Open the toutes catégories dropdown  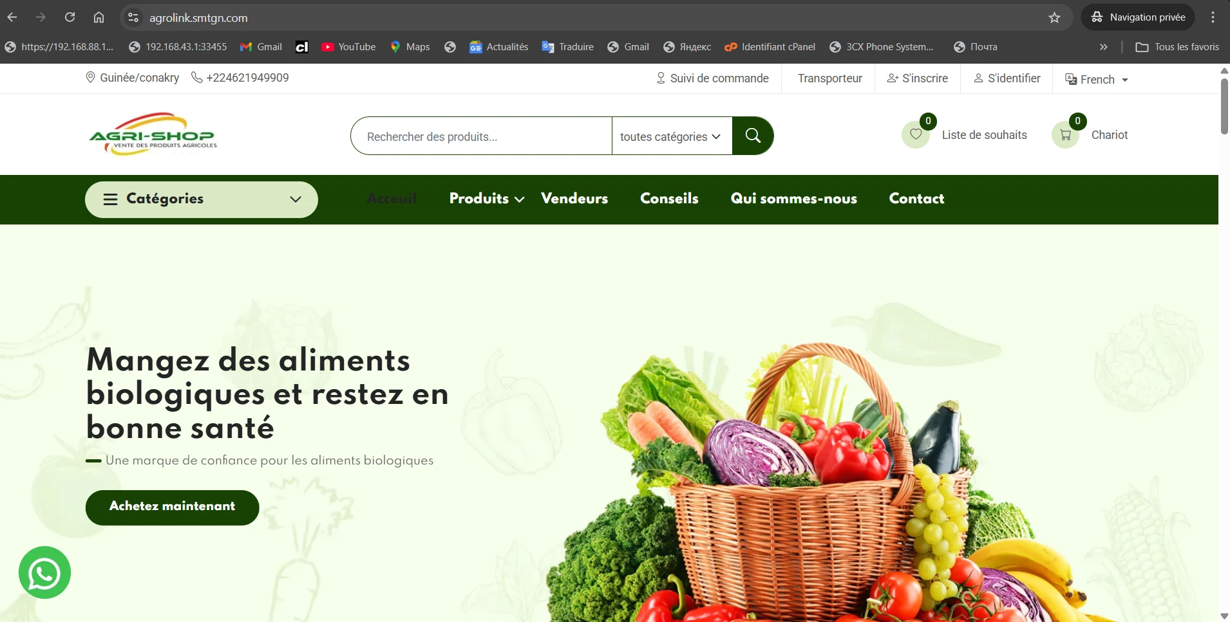click(x=670, y=136)
